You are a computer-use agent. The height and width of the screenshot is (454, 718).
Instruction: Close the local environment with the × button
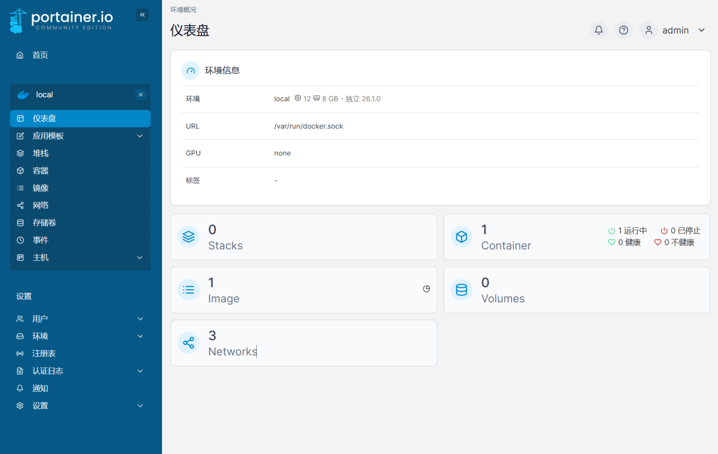point(141,95)
